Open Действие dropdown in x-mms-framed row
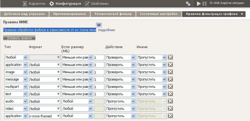Screen dimensions: 250x121 (x=120, y=116)
